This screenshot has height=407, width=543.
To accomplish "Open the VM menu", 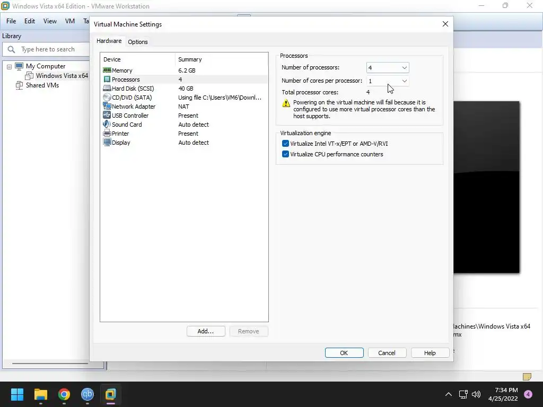I will coord(69,21).
